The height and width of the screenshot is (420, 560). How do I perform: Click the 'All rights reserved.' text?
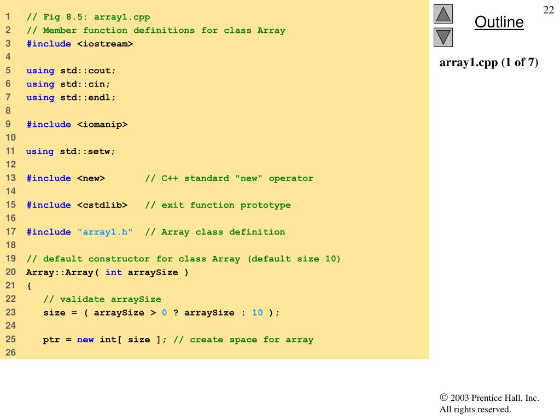click(475, 409)
